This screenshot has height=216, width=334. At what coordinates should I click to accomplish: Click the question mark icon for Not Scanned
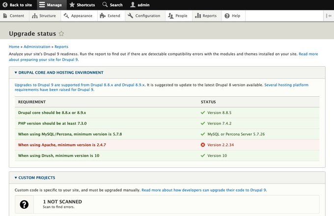tap(24, 204)
